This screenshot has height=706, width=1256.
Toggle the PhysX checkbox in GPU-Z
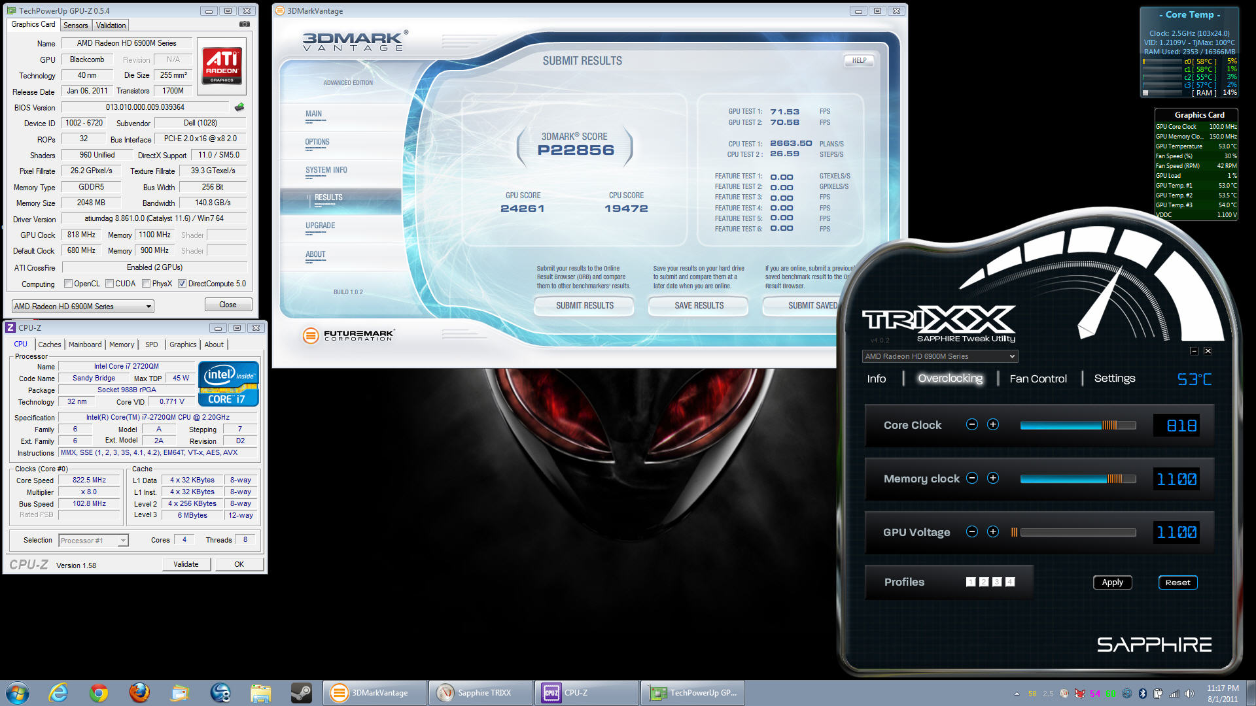point(147,284)
